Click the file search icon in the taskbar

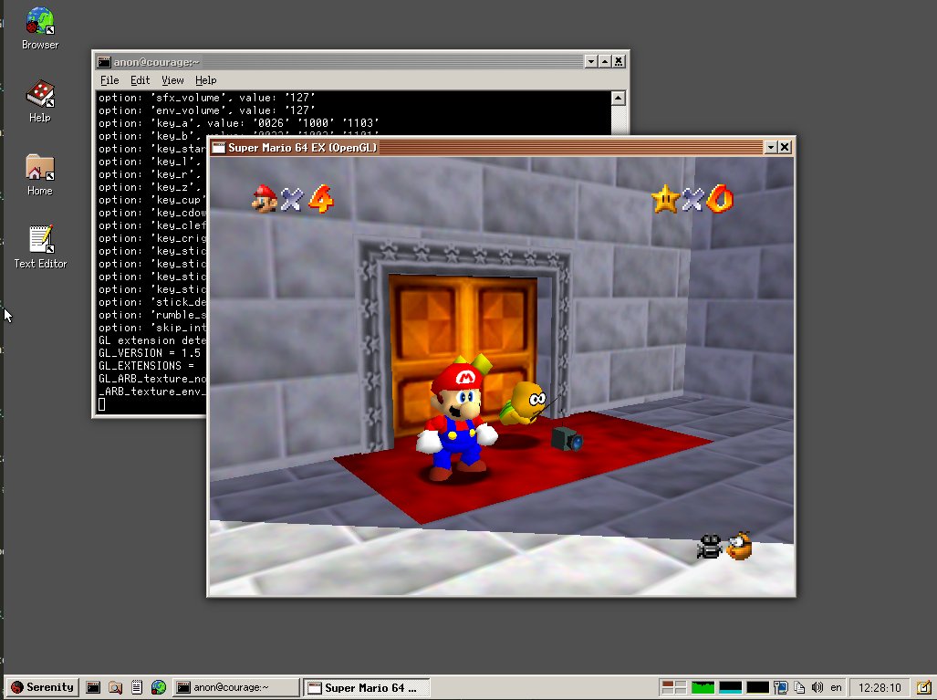[114, 687]
